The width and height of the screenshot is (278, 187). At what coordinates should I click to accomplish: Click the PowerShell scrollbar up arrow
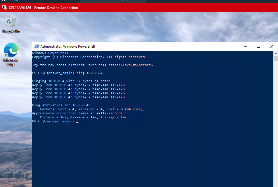point(276,53)
